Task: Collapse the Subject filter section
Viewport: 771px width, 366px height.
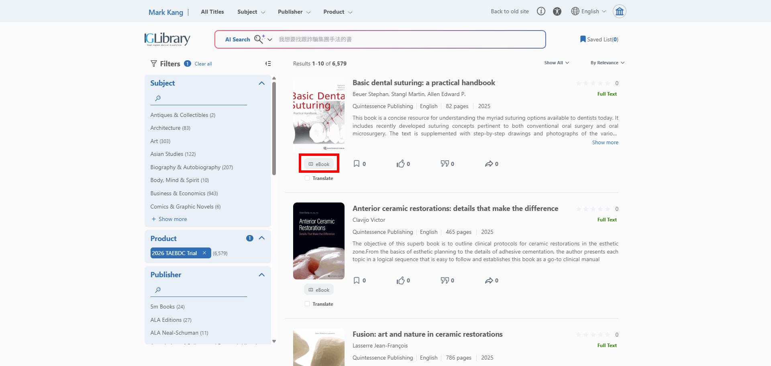Action: 262,83
